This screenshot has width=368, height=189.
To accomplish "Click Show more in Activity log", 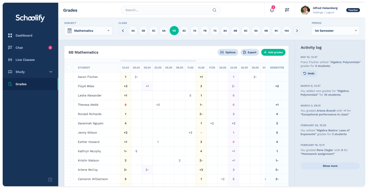I will (330, 166).
